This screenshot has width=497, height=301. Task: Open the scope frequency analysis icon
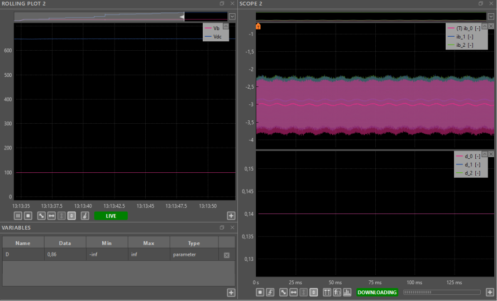point(337,292)
